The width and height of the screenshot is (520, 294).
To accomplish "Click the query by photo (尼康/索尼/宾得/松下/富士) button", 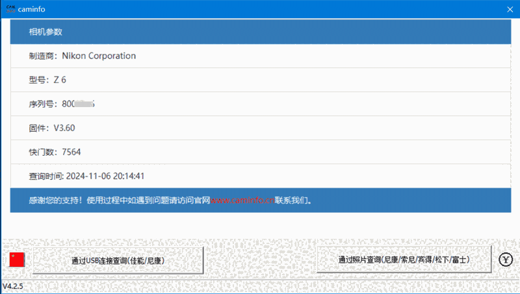I will click(404, 260).
